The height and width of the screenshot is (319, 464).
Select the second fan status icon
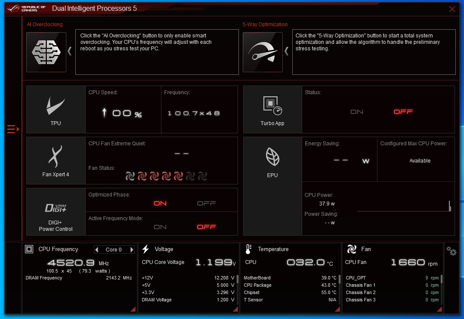click(x=142, y=176)
